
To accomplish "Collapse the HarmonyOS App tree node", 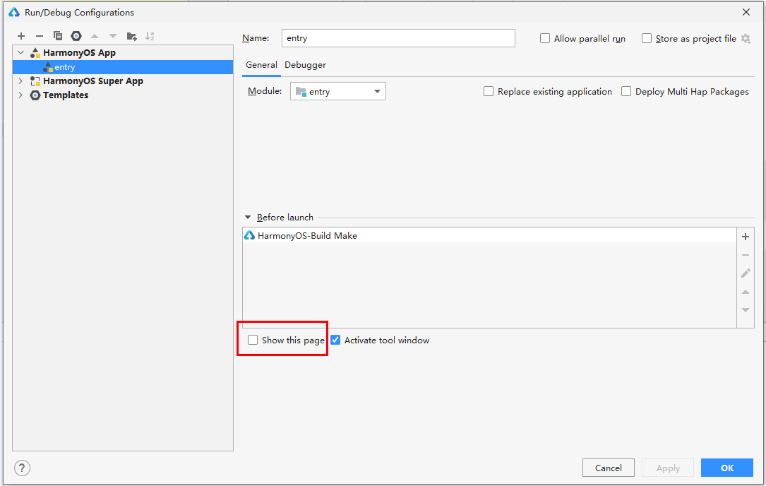I will [20, 53].
